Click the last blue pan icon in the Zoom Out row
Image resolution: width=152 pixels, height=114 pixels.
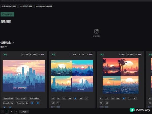tap(38, 103)
